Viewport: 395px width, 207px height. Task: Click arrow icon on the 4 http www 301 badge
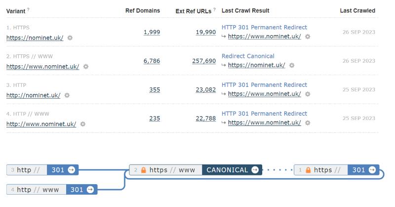[x=90, y=190]
